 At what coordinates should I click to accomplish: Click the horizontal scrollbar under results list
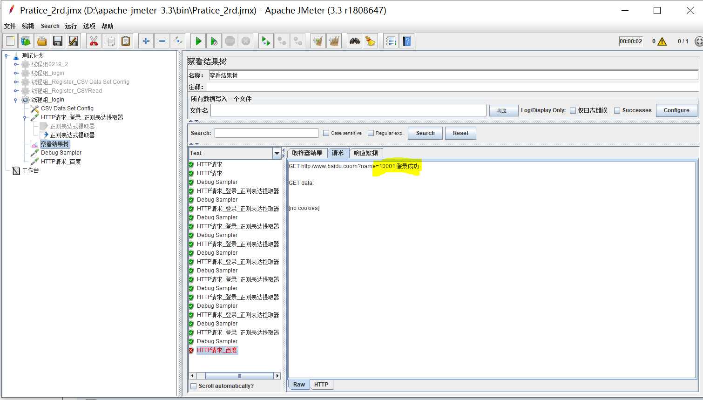[239, 376]
